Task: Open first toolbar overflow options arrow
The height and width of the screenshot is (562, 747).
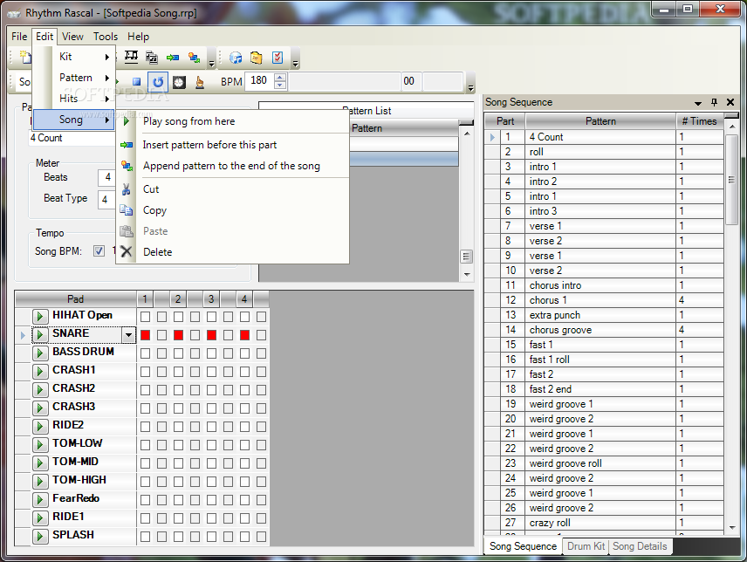Action: pyautogui.click(x=211, y=62)
